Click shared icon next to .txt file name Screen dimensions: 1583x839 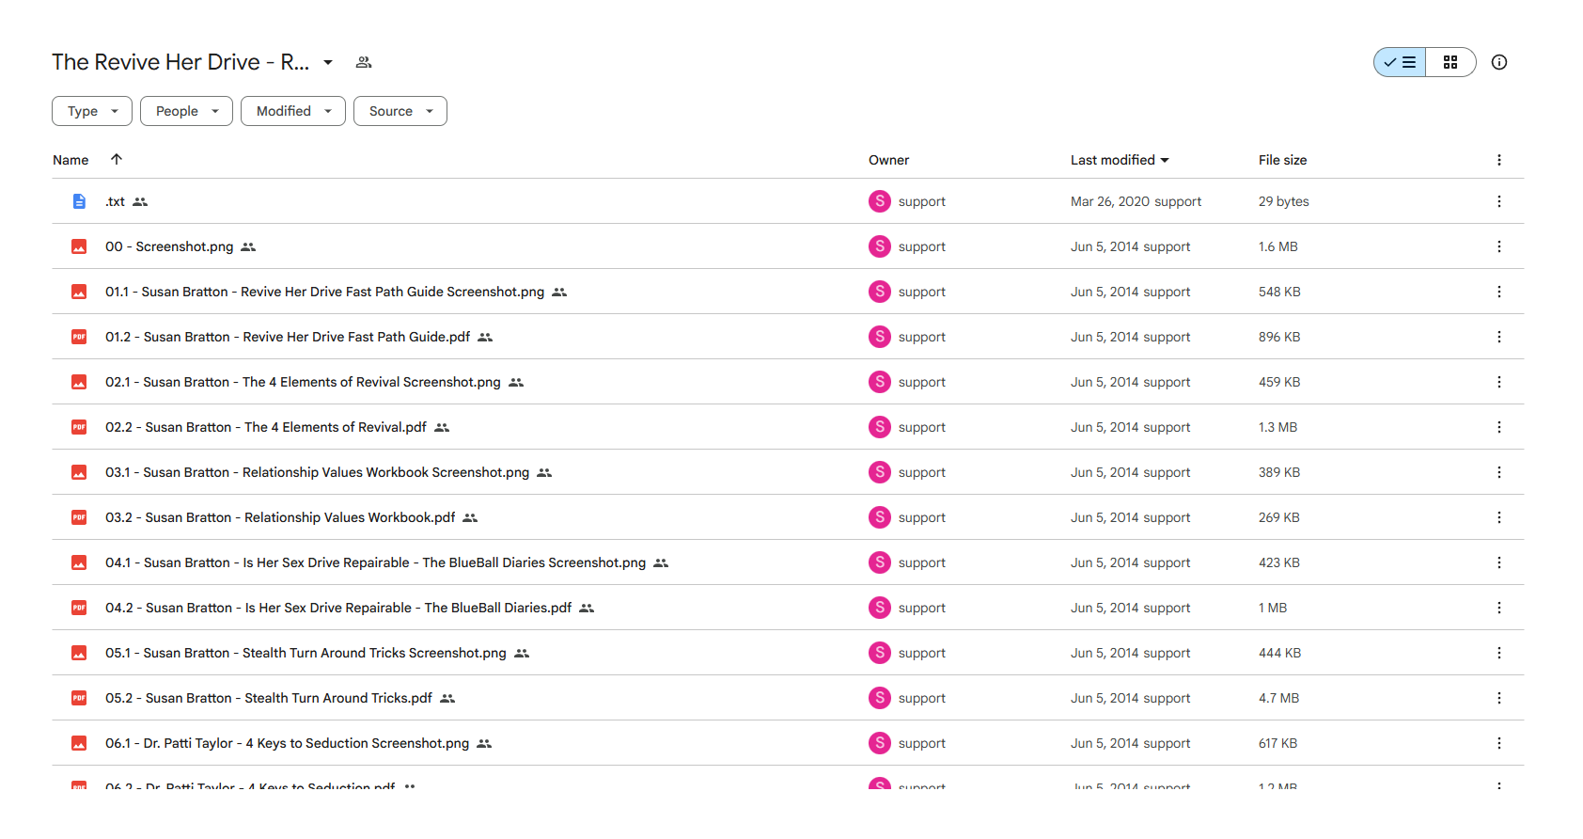point(140,201)
